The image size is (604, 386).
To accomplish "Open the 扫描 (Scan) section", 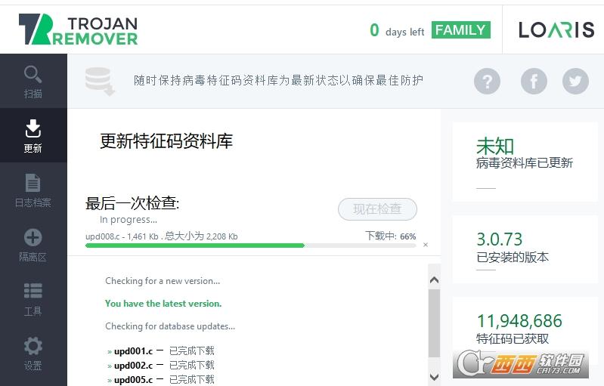I will point(33,81).
